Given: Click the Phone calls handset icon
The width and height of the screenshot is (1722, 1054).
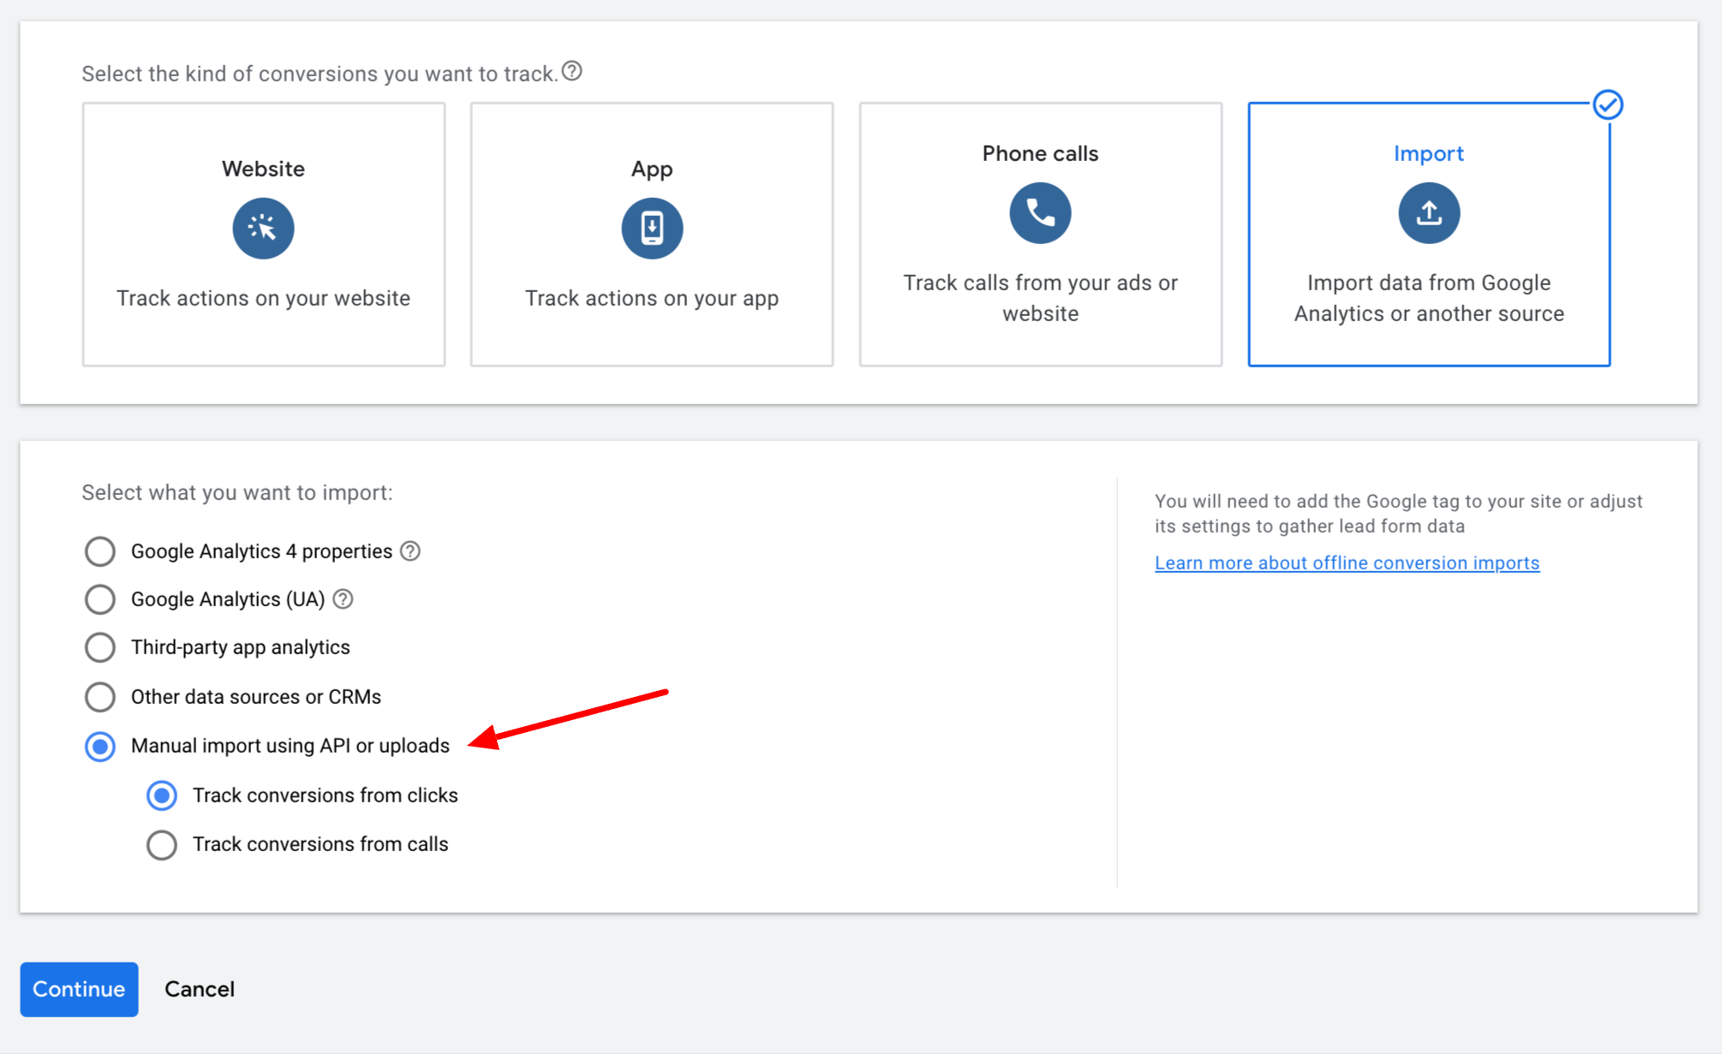Looking at the screenshot, I should pyautogui.click(x=1040, y=213).
